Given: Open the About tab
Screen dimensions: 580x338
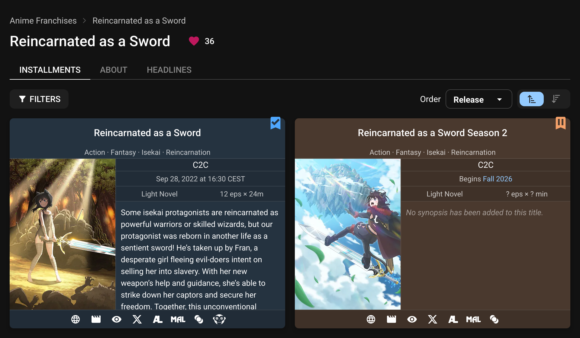Looking at the screenshot, I should point(114,70).
